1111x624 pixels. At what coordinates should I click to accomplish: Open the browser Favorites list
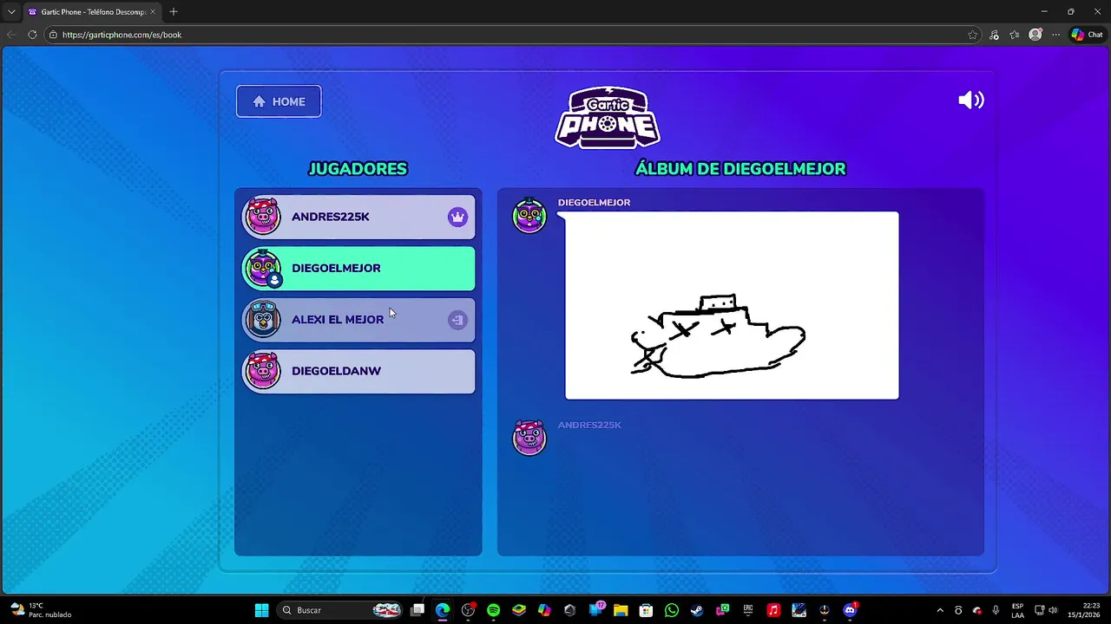[x=1015, y=35]
